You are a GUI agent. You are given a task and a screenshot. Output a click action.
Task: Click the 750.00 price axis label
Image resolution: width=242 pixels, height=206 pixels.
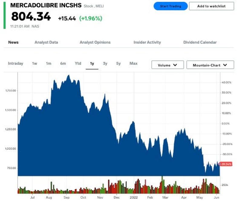pos(11,168)
